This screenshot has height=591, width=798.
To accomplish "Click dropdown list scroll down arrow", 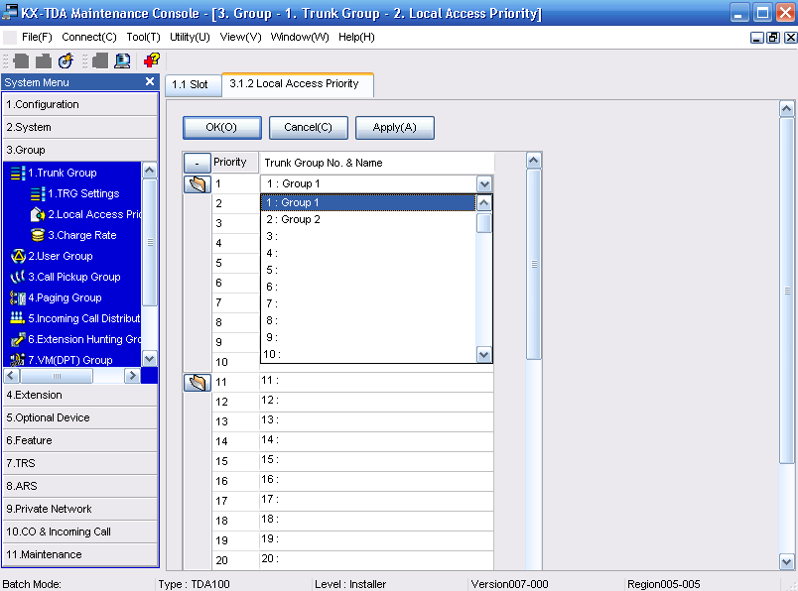I will click(x=484, y=354).
